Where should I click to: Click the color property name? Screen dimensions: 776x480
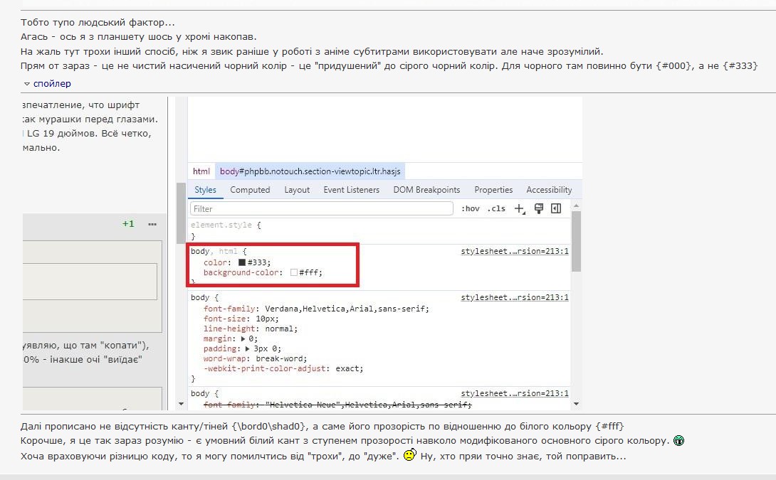pyautogui.click(x=215, y=262)
